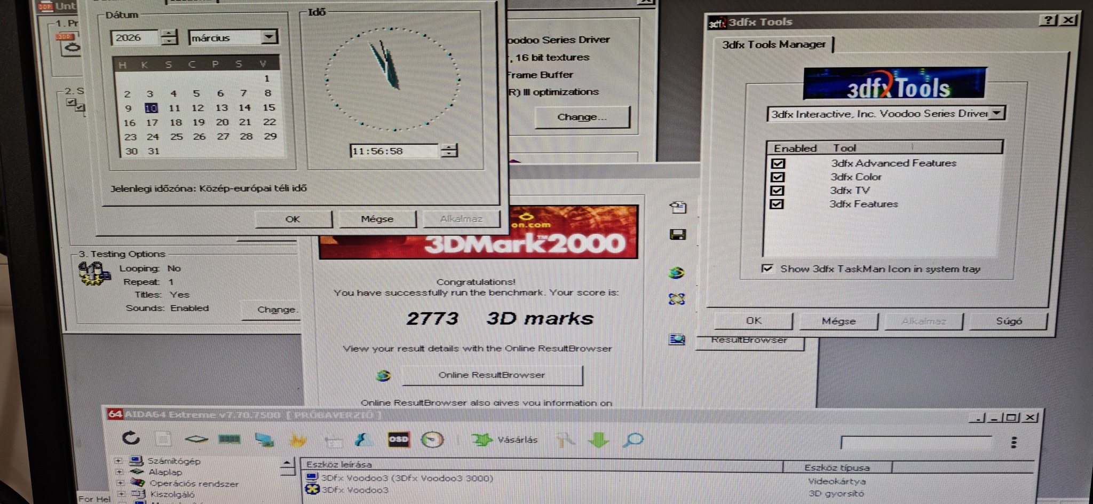Open the three-dot menu in AIDA64
The height and width of the screenshot is (504, 1093).
pyautogui.click(x=1013, y=442)
